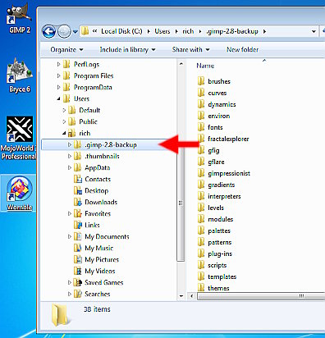Expand the .gimp-2.8-backup folder node
The image size is (325, 338).
click(70, 144)
